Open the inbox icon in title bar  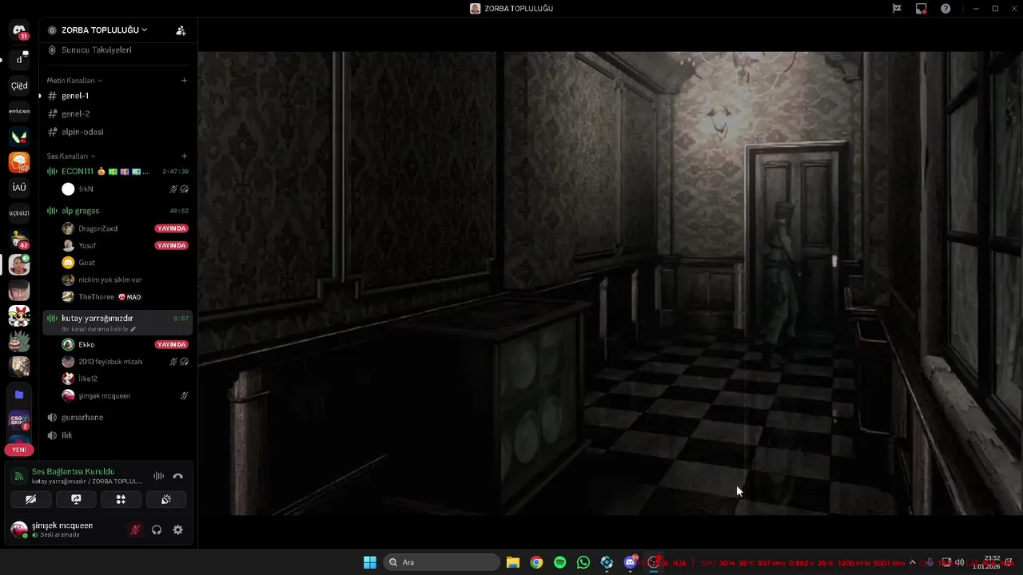click(921, 8)
